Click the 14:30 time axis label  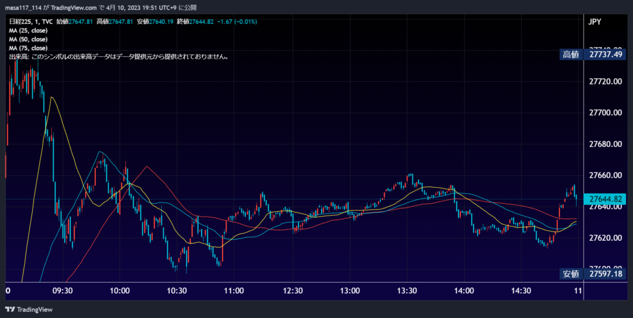pos(521,291)
